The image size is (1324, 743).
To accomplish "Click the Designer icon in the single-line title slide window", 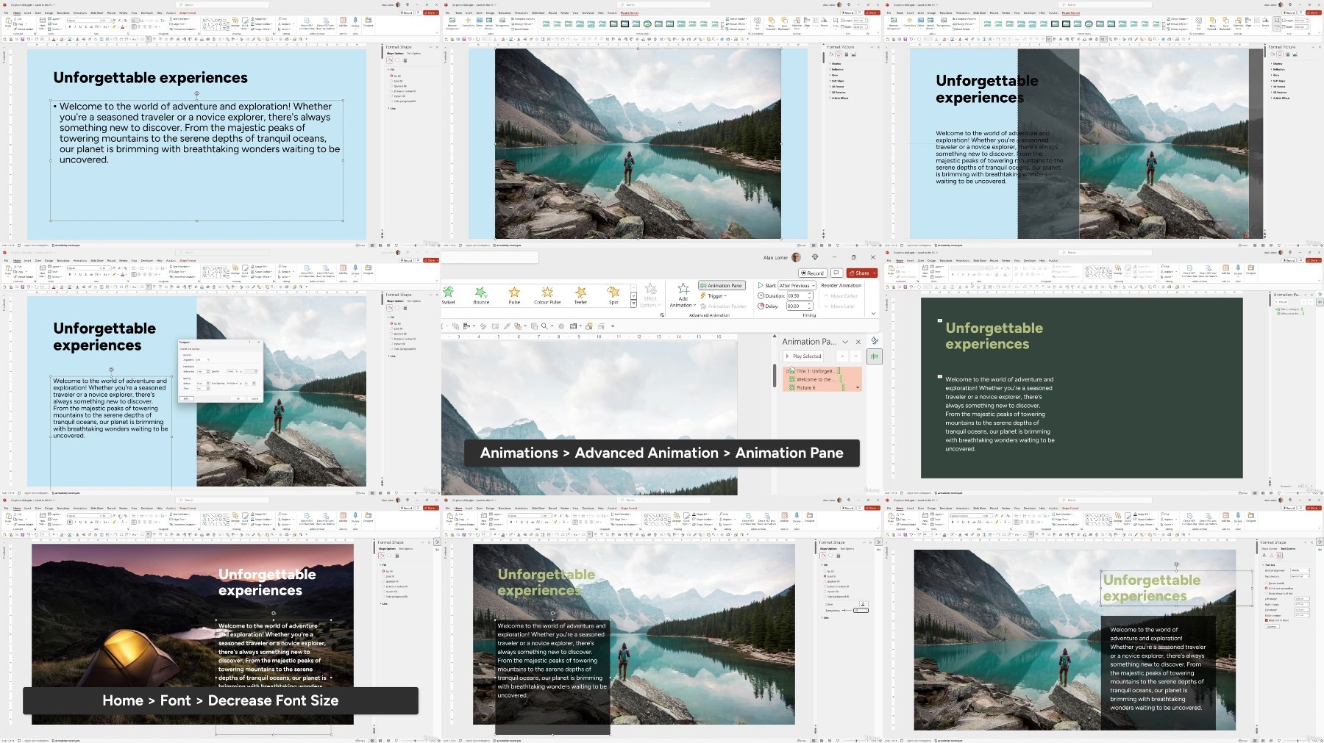I will (368, 22).
